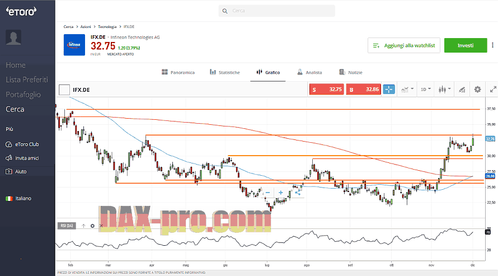Toggle the blue crosshair tool
The image size is (498, 276).
(x=389, y=90)
